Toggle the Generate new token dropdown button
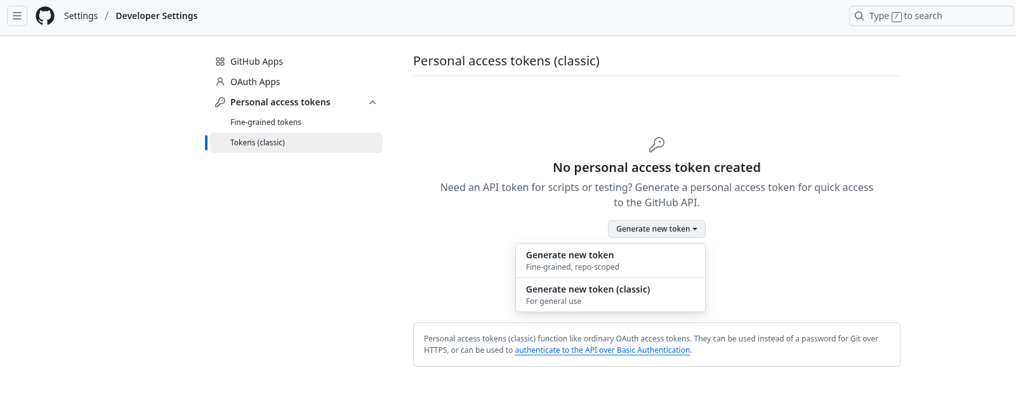Image resolution: width=1016 pixels, height=396 pixels. 656,229
